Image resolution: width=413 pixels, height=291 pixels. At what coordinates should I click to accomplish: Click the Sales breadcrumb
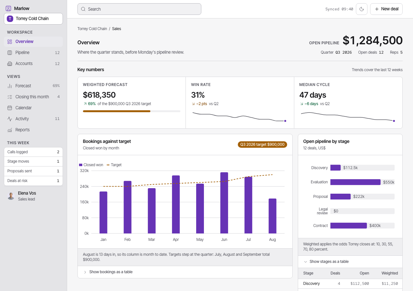click(x=116, y=29)
